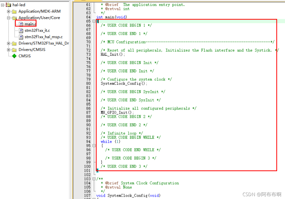Select the Drivers/CMSIS folder label
This screenshot has height=199, width=285.
(x=32, y=50)
